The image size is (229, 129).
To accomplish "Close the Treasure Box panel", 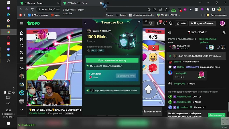I will 146,21.
